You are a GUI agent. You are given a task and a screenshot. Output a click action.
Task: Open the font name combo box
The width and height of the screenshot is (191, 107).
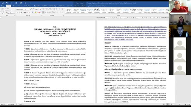click(20, 9)
